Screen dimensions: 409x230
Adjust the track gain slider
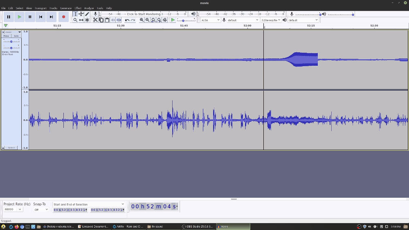coord(11,41)
